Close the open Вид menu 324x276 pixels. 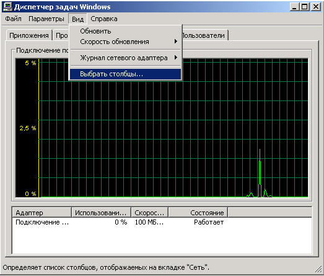point(77,19)
